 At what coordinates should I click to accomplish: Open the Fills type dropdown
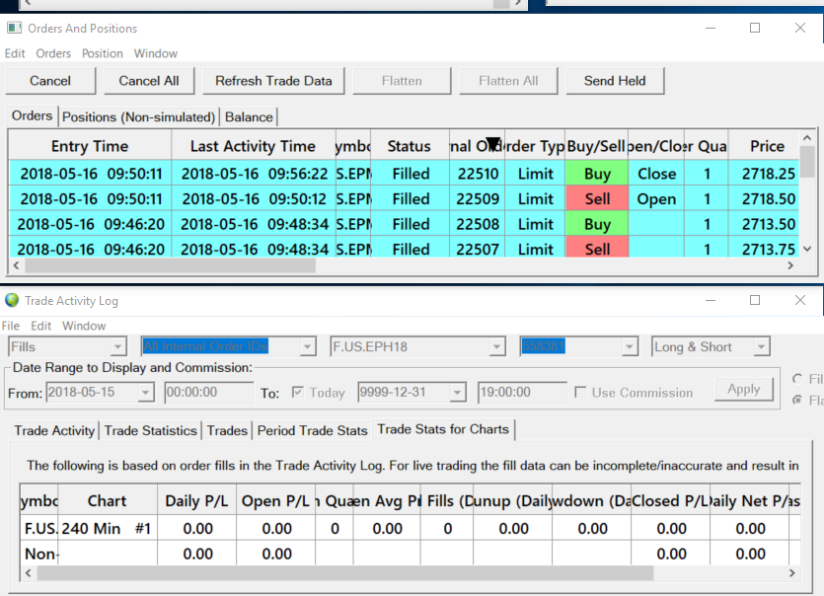(x=117, y=346)
